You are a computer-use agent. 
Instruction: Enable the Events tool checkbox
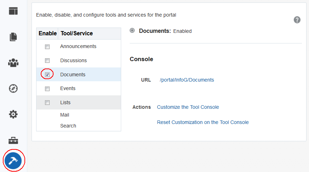coord(47,89)
